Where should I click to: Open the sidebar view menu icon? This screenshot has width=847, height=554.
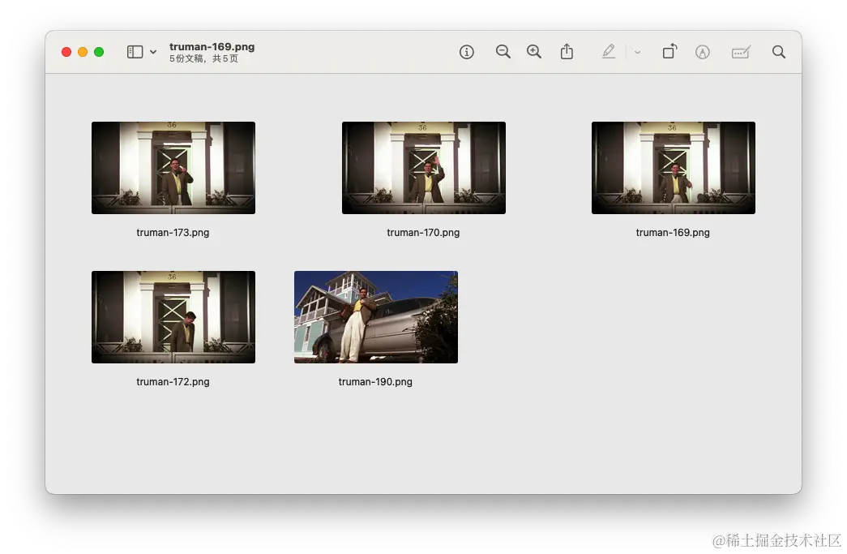point(135,52)
